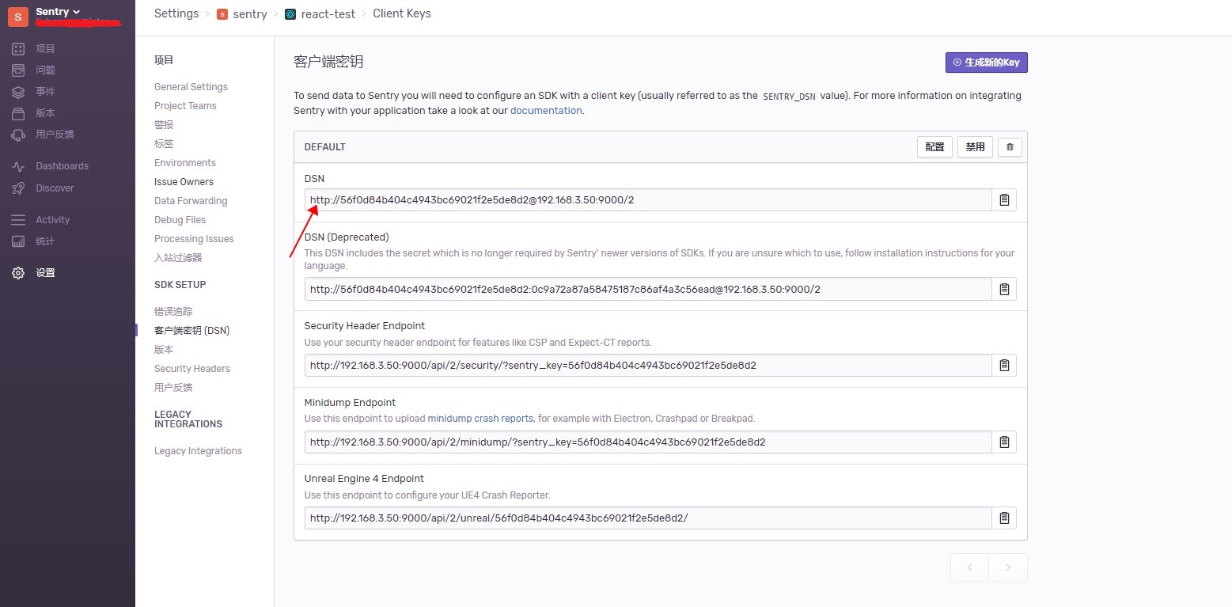Open the 用户反馈 icon in the sidebar
The image size is (1232, 607).
[18, 135]
